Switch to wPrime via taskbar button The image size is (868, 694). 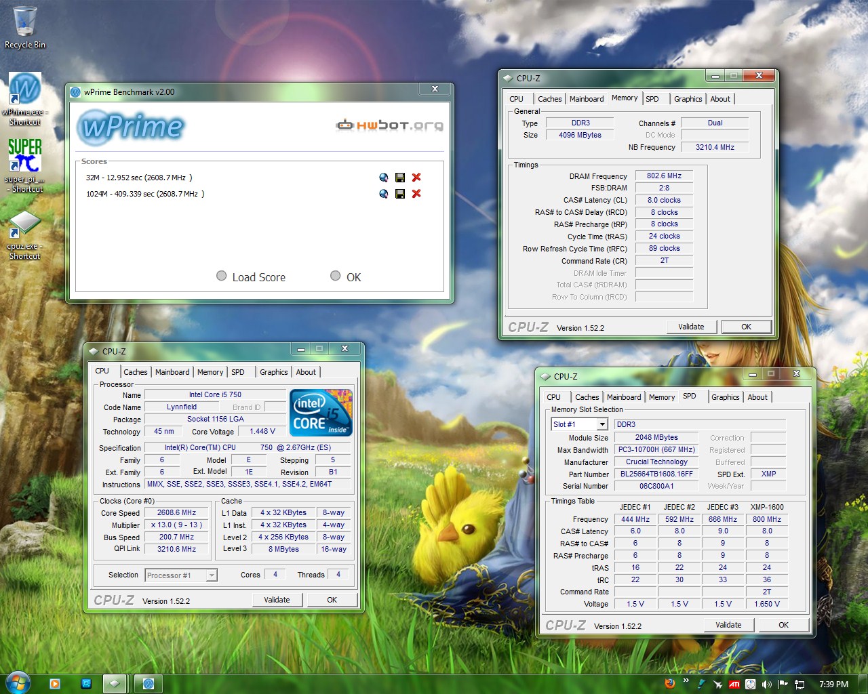pyautogui.click(x=149, y=684)
